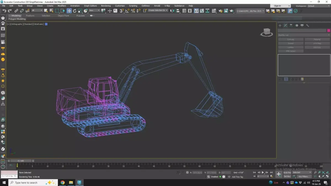Click the Redo arrow icon
The image size is (331, 186).
(x=10, y=11)
